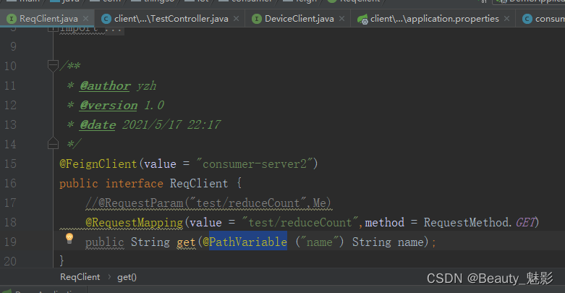Viewport: 565px width, 293px height.
Task: Click the author name yzh
Action: pyautogui.click(x=147, y=86)
